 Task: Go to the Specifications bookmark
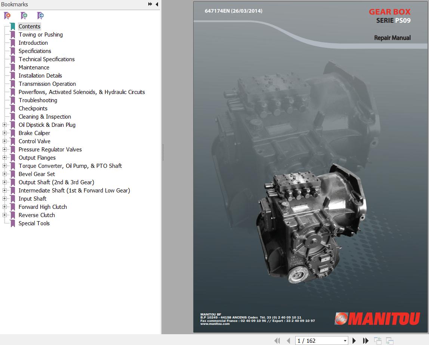[x=35, y=51]
